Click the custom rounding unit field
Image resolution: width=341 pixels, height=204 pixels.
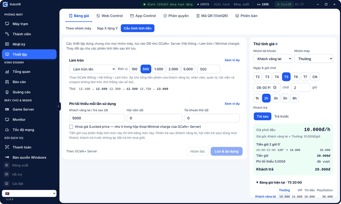(209, 69)
